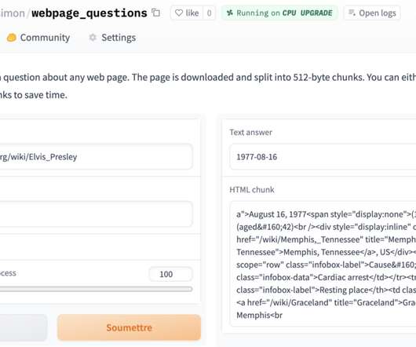Click the Elvis_Presley URL input field
This screenshot has height=347, width=416.
tap(96, 157)
